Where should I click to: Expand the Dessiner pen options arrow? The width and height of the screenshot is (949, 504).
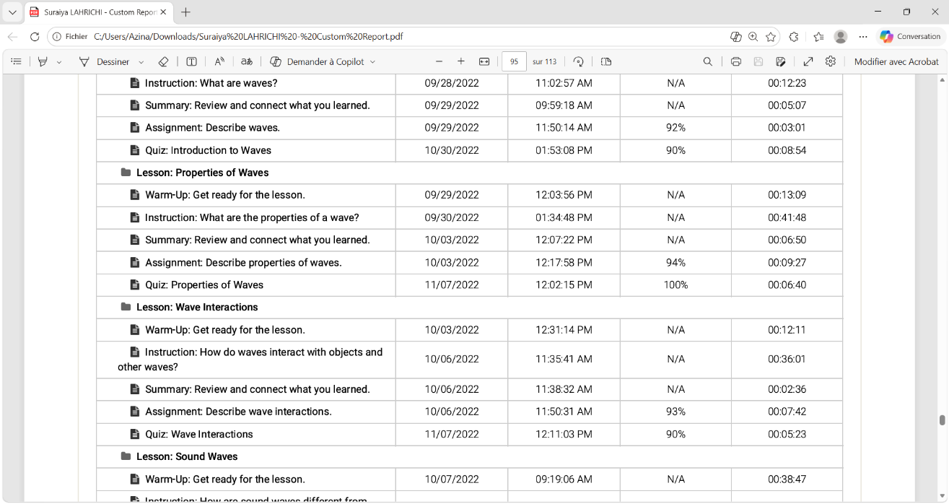(x=141, y=62)
